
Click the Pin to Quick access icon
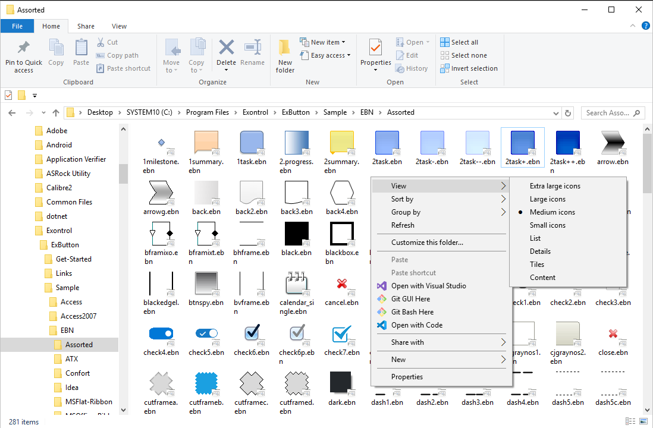(x=24, y=48)
